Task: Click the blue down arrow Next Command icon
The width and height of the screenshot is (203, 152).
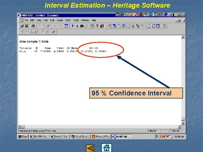Action: pos(77,26)
